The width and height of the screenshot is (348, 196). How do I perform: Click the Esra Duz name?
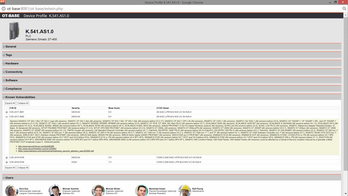tap(24, 189)
